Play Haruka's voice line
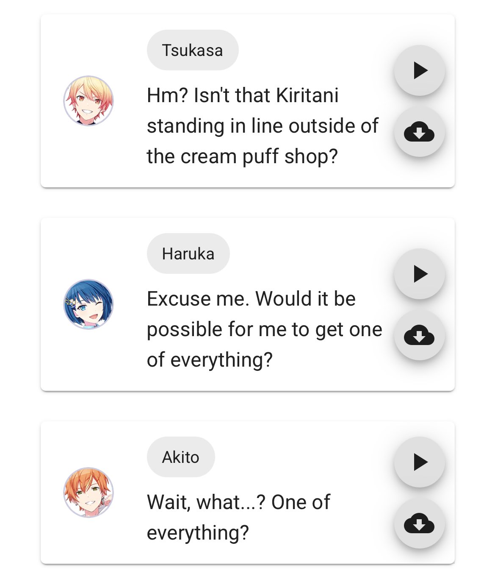The image size is (495, 579). [x=419, y=274]
